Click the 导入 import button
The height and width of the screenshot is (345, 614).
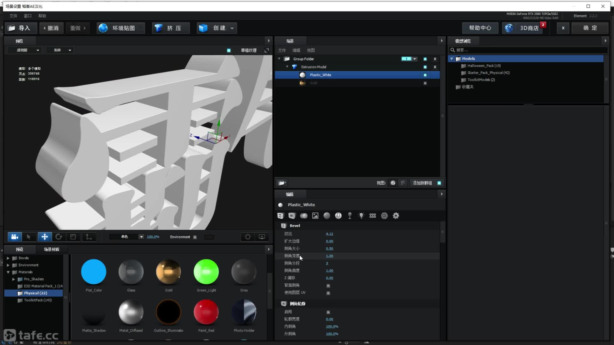point(21,28)
